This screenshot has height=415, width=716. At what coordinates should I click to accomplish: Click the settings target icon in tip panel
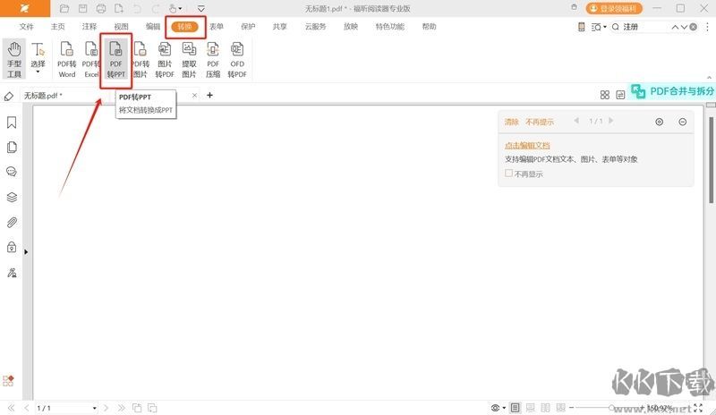pos(659,122)
